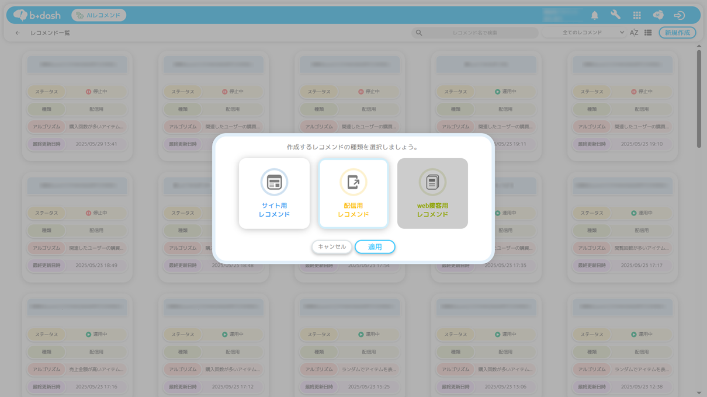Open notifications via the bell icon
707x397 pixels.
(x=594, y=15)
